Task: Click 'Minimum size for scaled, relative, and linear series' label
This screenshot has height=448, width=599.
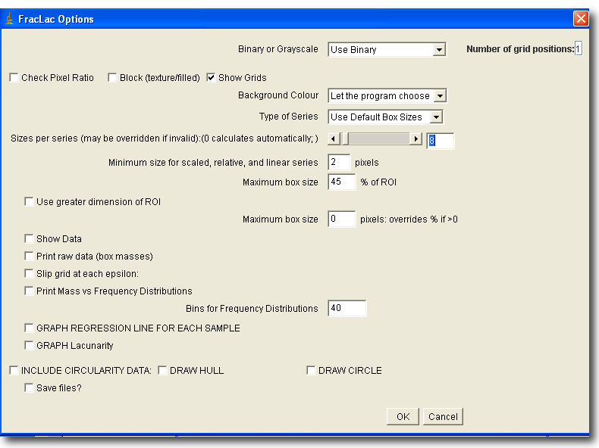Action: (213, 163)
